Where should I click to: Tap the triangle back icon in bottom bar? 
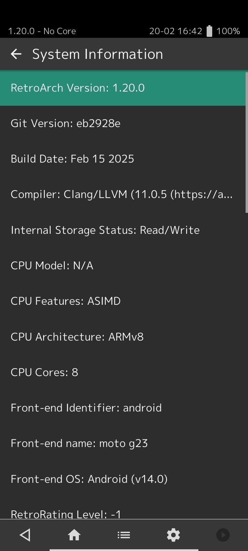pos(25,535)
